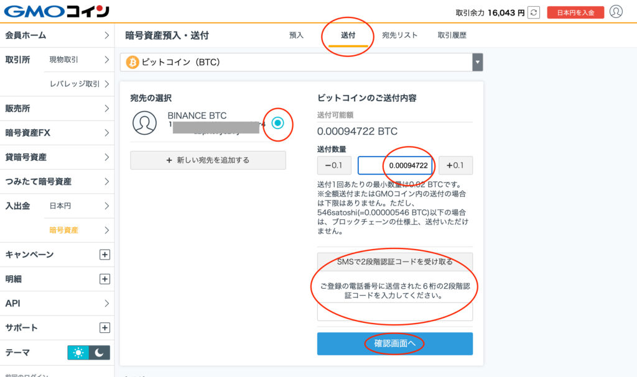This screenshot has width=637, height=377.
Task: Click the BINANCE BTC contact avatar
Action: coord(144,123)
